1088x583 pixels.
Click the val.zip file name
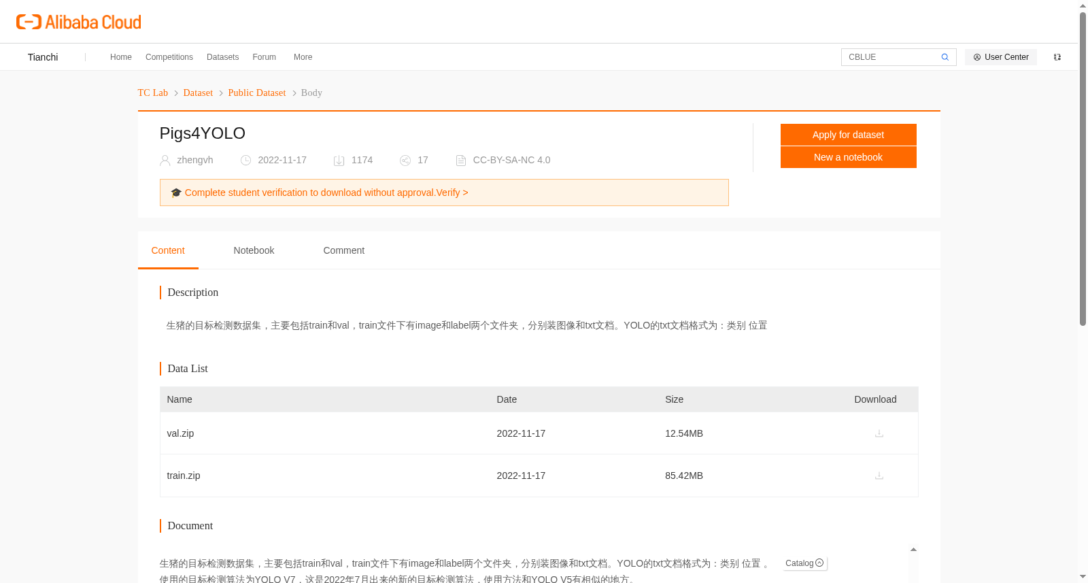[x=180, y=433]
